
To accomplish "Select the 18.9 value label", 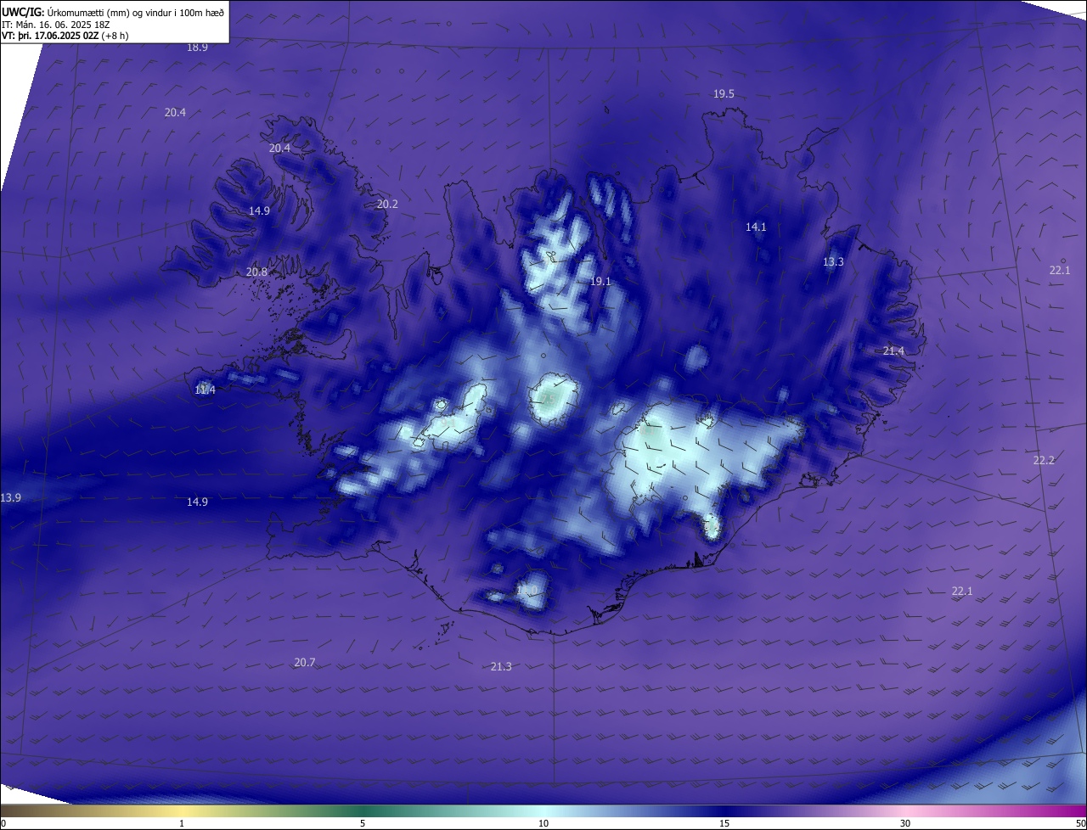I will [197, 48].
